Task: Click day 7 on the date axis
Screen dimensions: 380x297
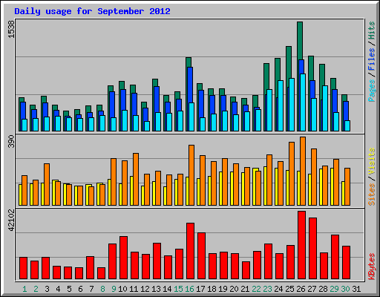Action: point(91,289)
